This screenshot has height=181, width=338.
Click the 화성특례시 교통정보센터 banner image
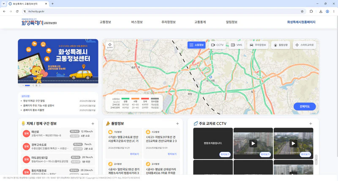(x=58, y=61)
